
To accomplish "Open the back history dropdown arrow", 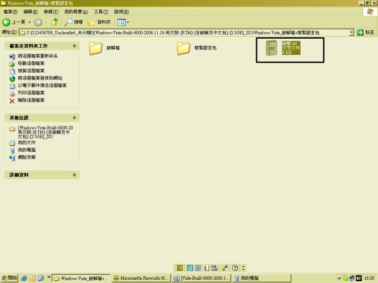I will [30, 22].
